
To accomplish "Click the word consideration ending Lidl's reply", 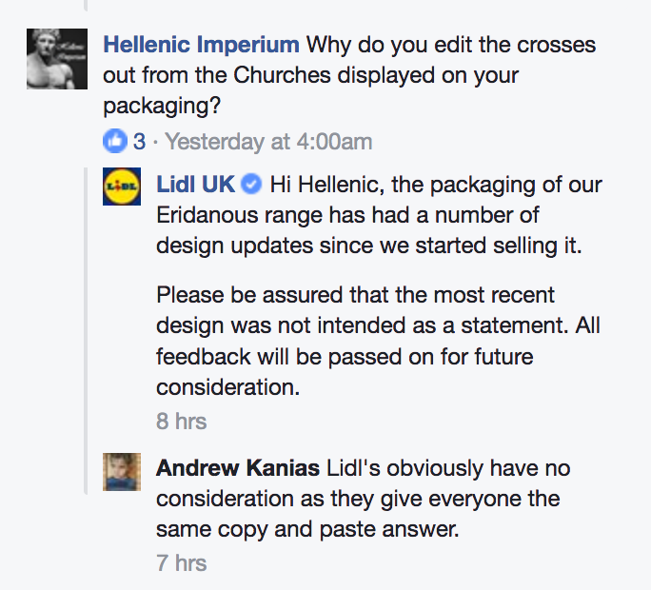I will 227,387.
